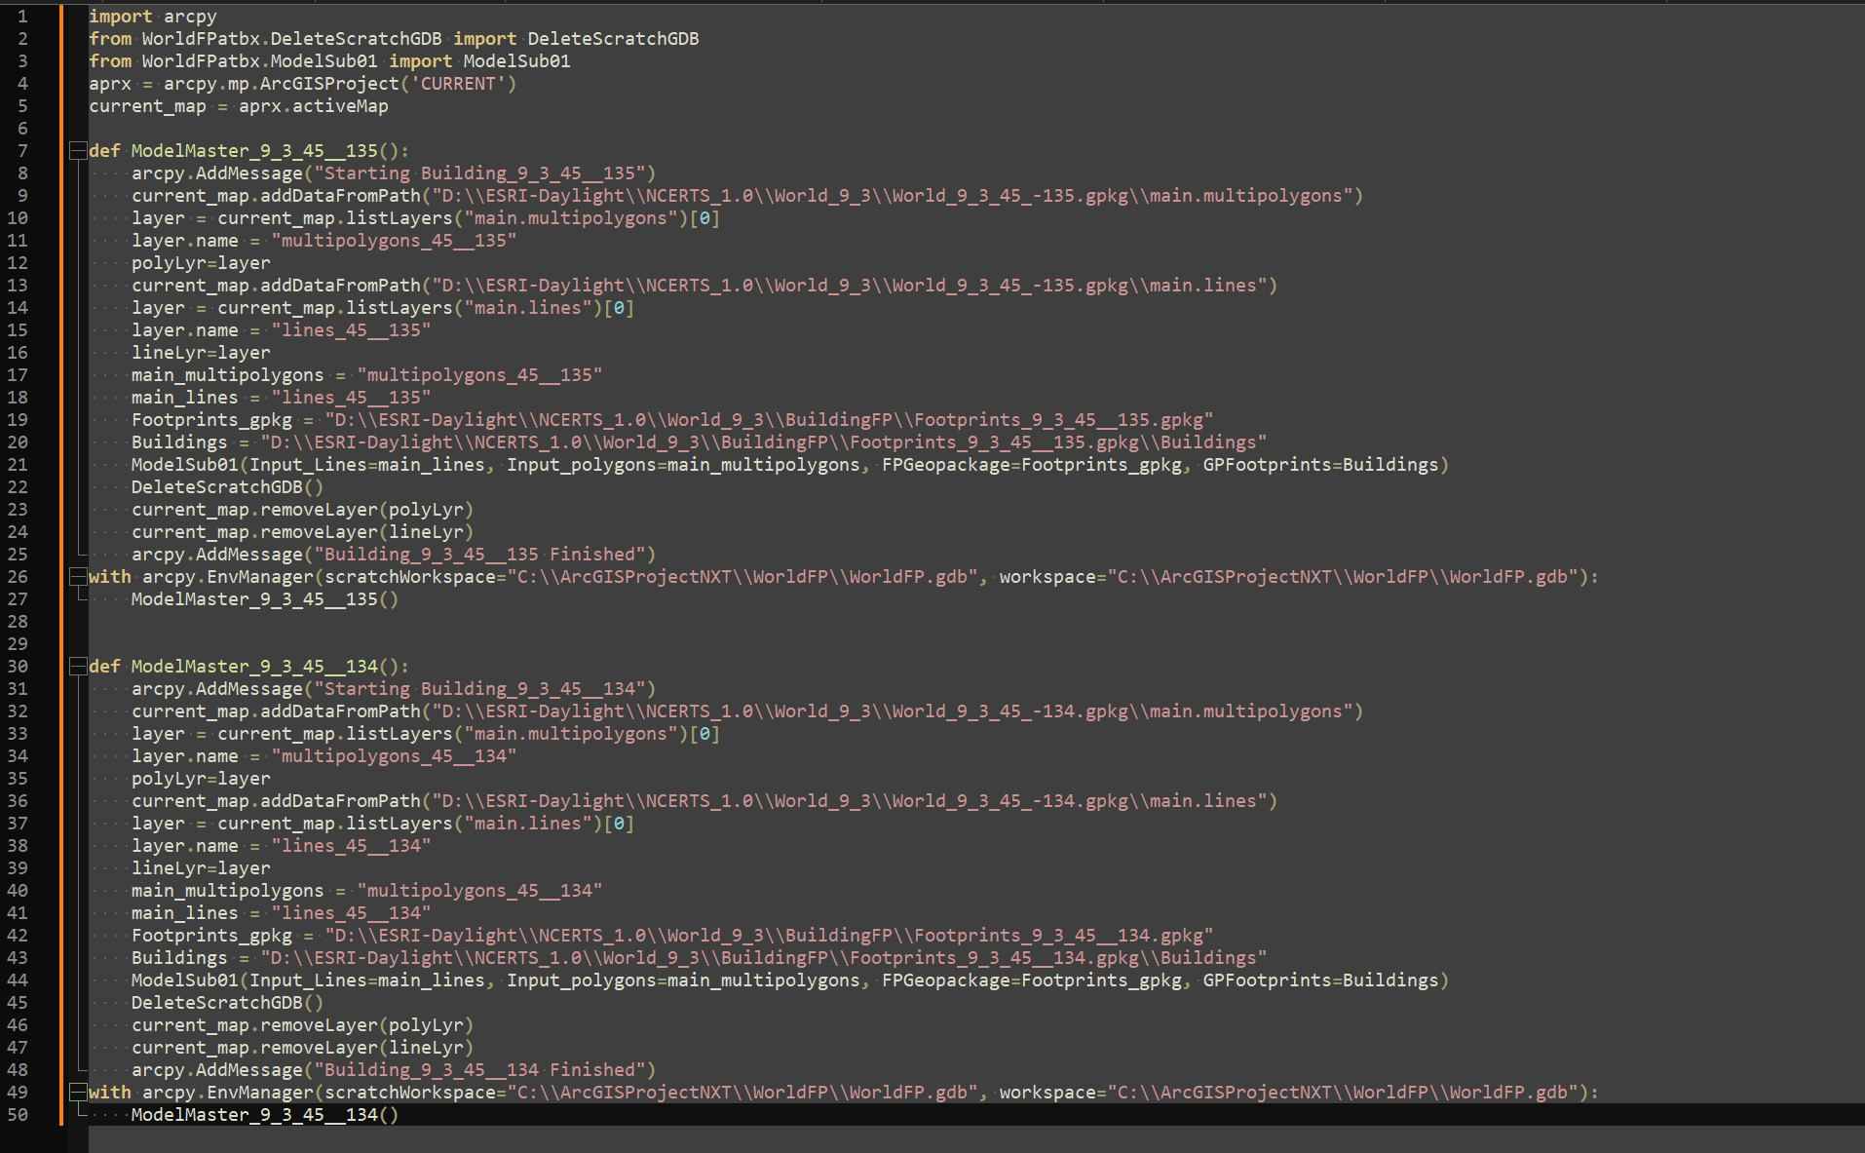Click the lines_45__134 string on line 38

coord(351,845)
